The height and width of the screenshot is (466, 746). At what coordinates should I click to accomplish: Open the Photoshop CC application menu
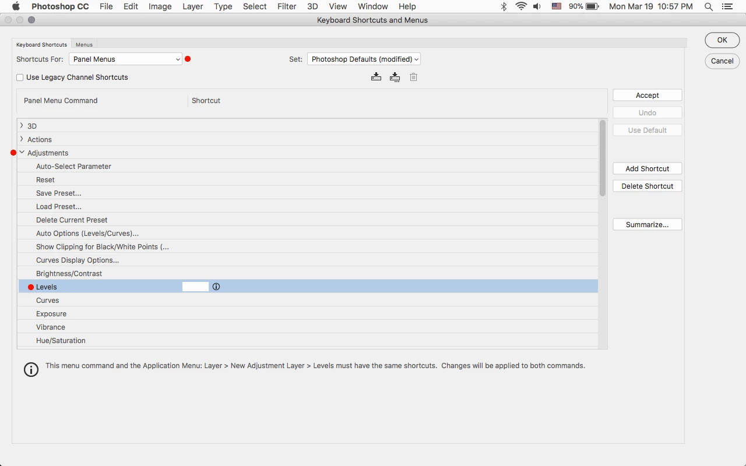(60, 6)
